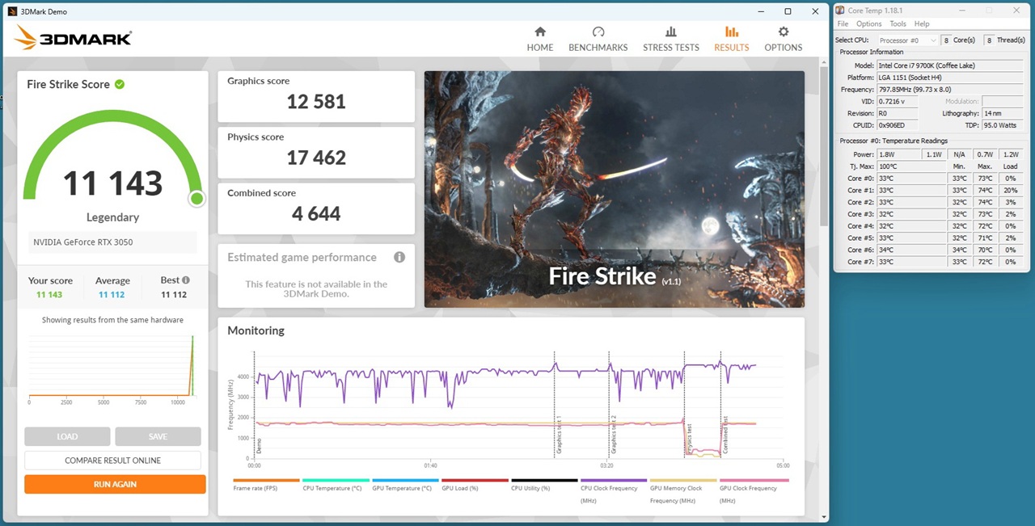Click the LOAD button

click(67, 436)
